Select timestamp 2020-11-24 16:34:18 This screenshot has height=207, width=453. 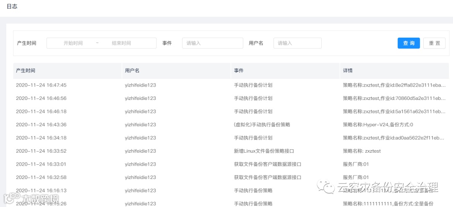point(41,138)
